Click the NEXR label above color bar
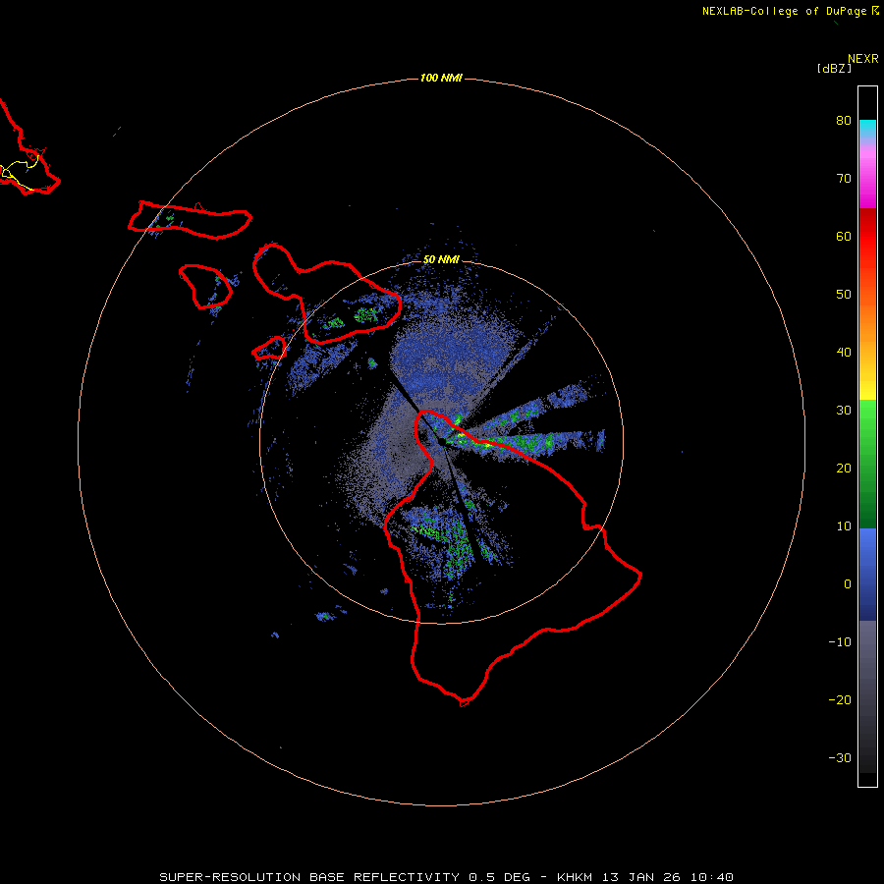This screenshot has height=884, width=884. tap(862, 59)
